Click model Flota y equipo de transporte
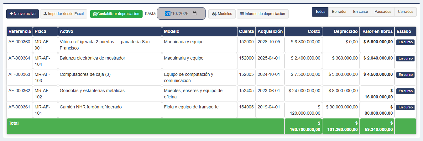 pyautogui.click(x=191, y=107)
